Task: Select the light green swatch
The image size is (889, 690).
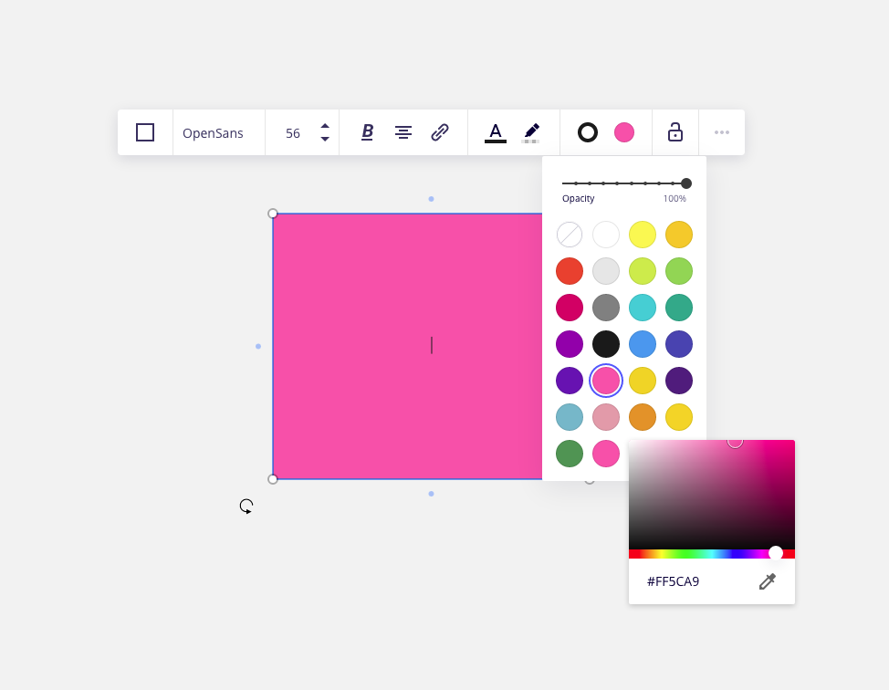Action: click(x=679, y=271)
